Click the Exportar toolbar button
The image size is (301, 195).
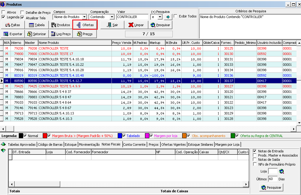13,34
